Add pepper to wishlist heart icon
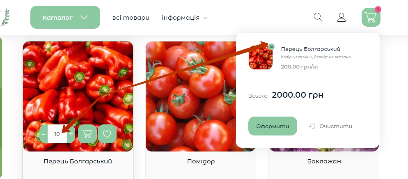Viewport: 408px width, 179px height. point(107,134)
